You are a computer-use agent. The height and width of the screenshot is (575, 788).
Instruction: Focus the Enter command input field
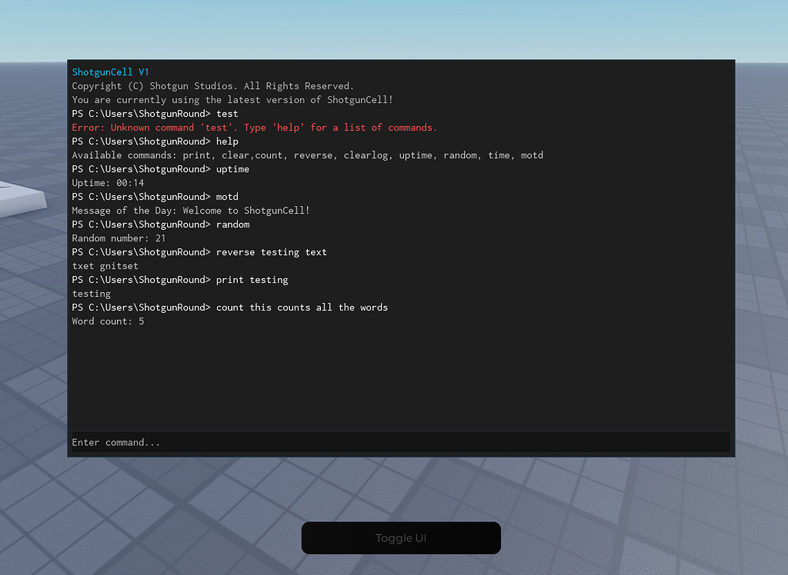click(401, 443)
